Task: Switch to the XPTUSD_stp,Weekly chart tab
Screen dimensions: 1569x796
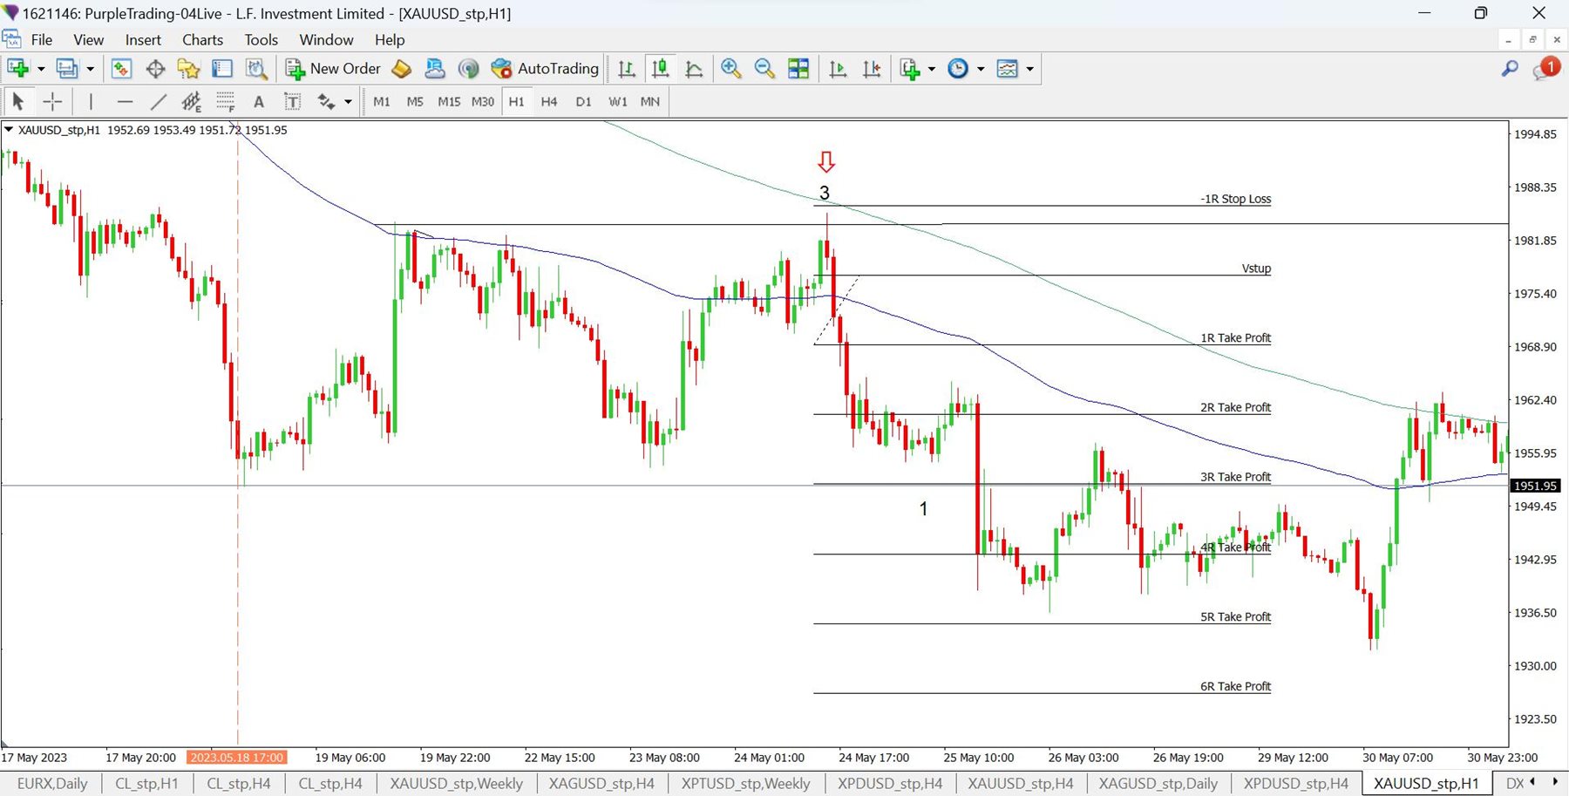Action: pyautogui.click(x=746, y=784)
